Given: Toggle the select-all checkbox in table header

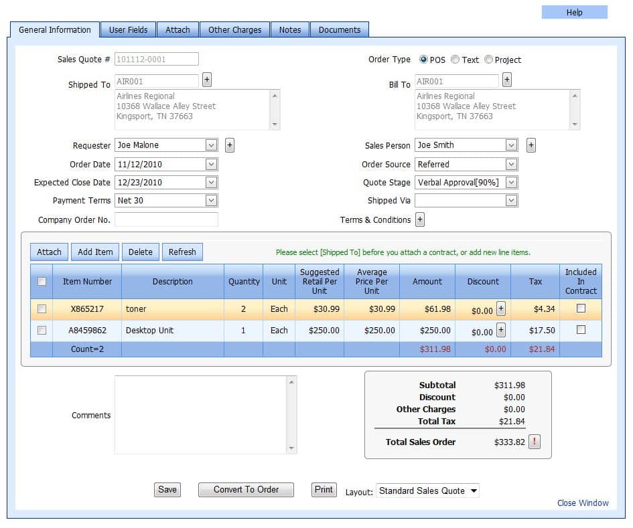Looking at the screenshot, I should click(x=42, y=281).
